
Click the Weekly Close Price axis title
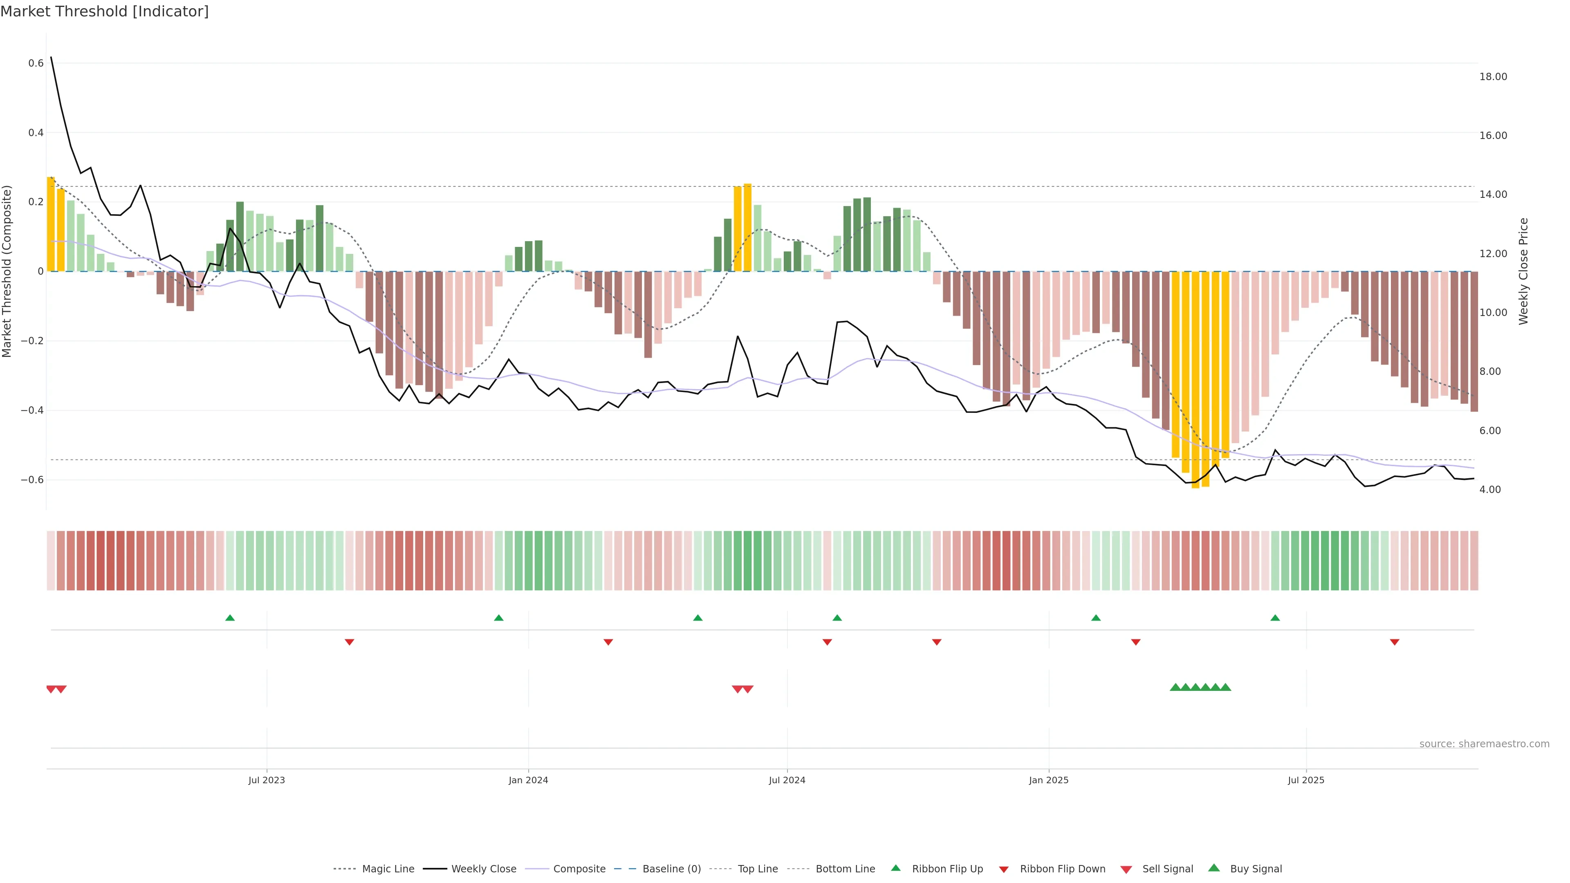[1523, 271]
